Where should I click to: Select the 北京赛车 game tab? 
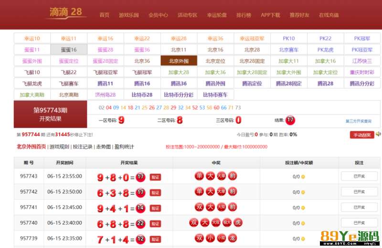pyautogui.click(x=289, y=50)
